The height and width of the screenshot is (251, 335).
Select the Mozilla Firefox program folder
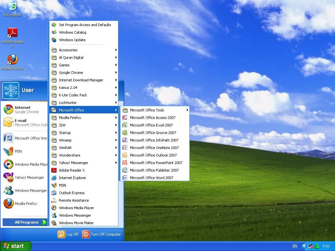(84, 118)
